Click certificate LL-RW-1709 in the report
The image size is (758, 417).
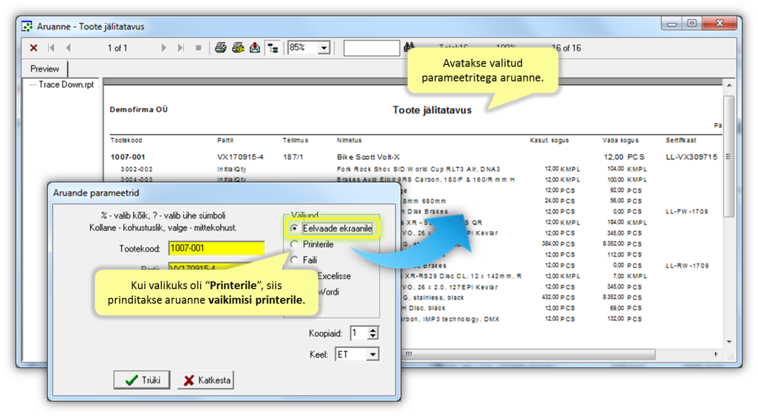click(687, 266)
